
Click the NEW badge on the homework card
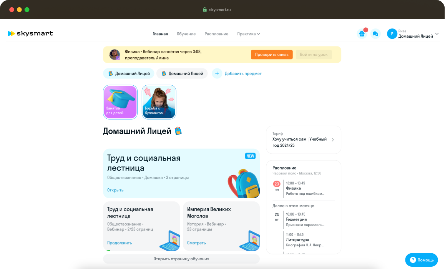pyautogui.click(x=250, y=156)
